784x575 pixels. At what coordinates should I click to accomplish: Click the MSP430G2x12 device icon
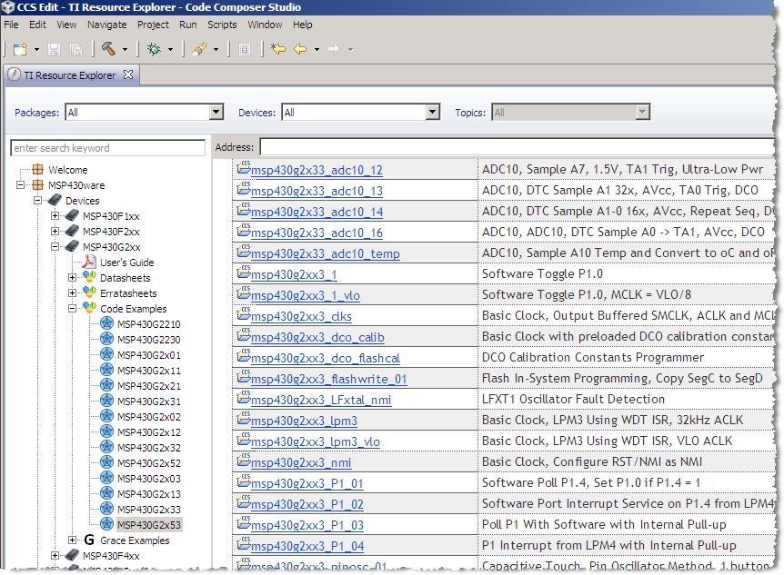(x=106, y=431)
